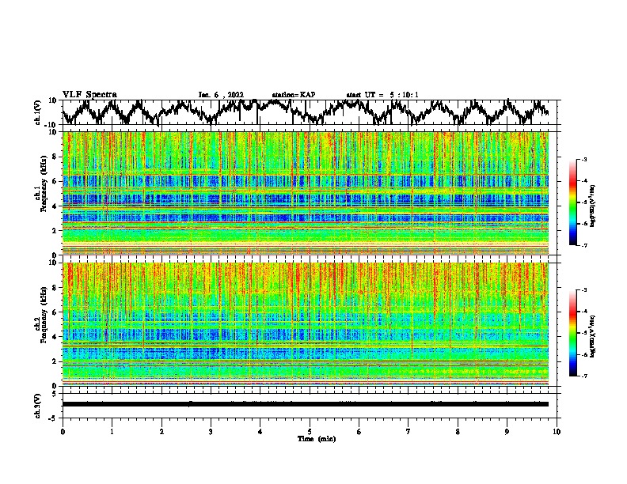Click time axis tick label "0"
Image resolution: width=627 pixels, height=484 pixels.
coord(63,432)
